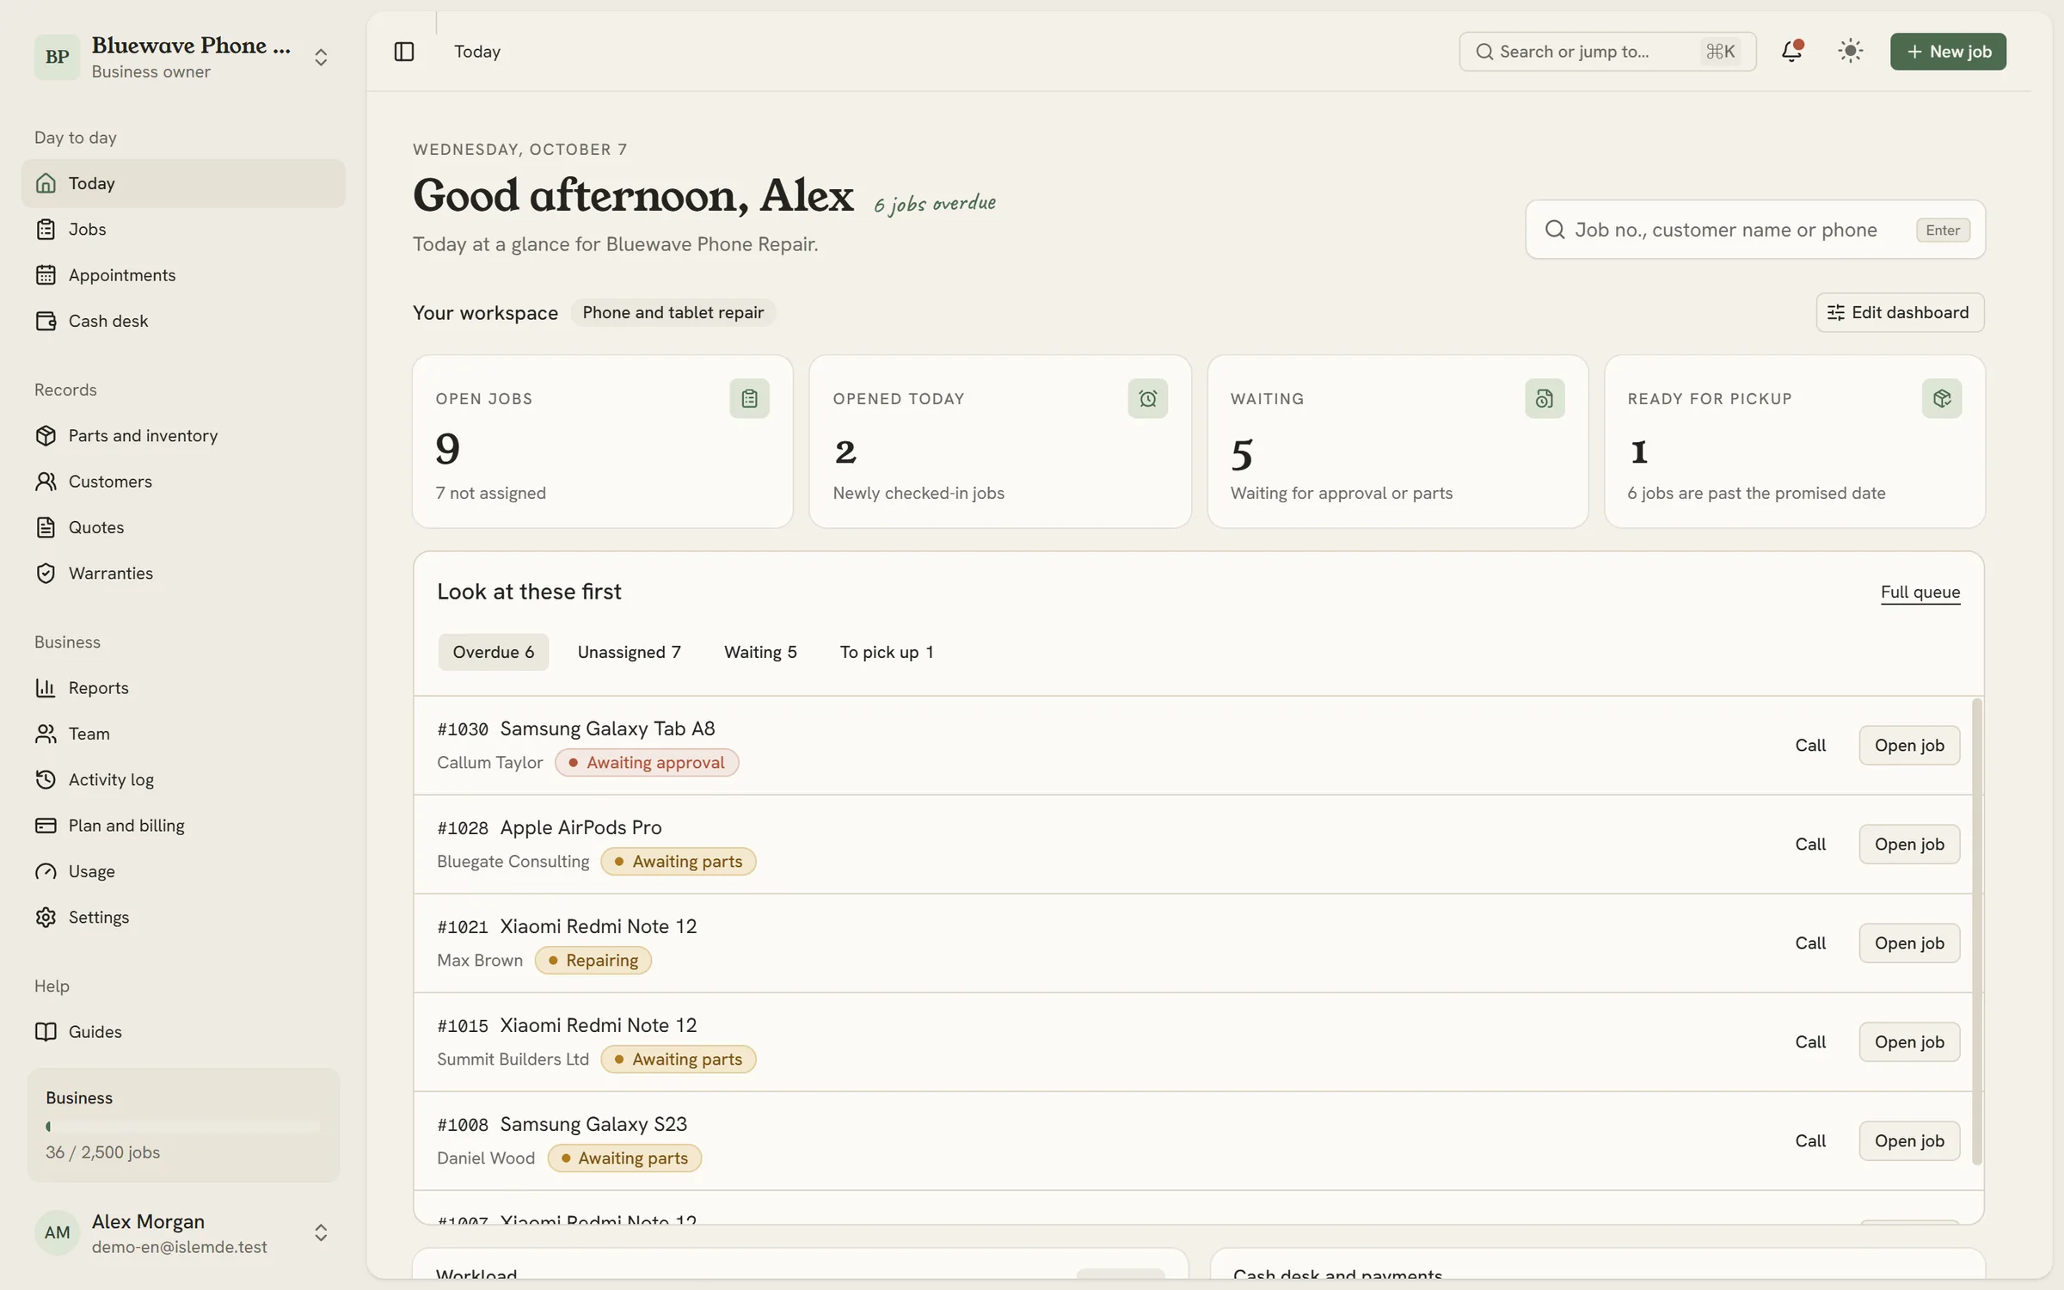Expand the Bluewave Phone workspace switcher
Viewport: 2064px width, 1290px height.
pos(321,57)
